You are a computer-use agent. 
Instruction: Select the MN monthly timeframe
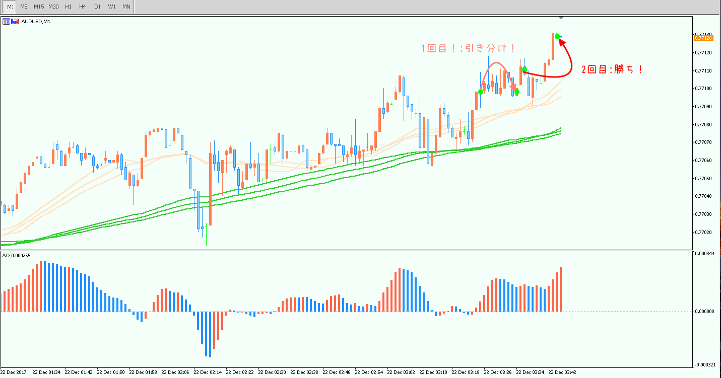pyautogui.click(x=126, y=7)
